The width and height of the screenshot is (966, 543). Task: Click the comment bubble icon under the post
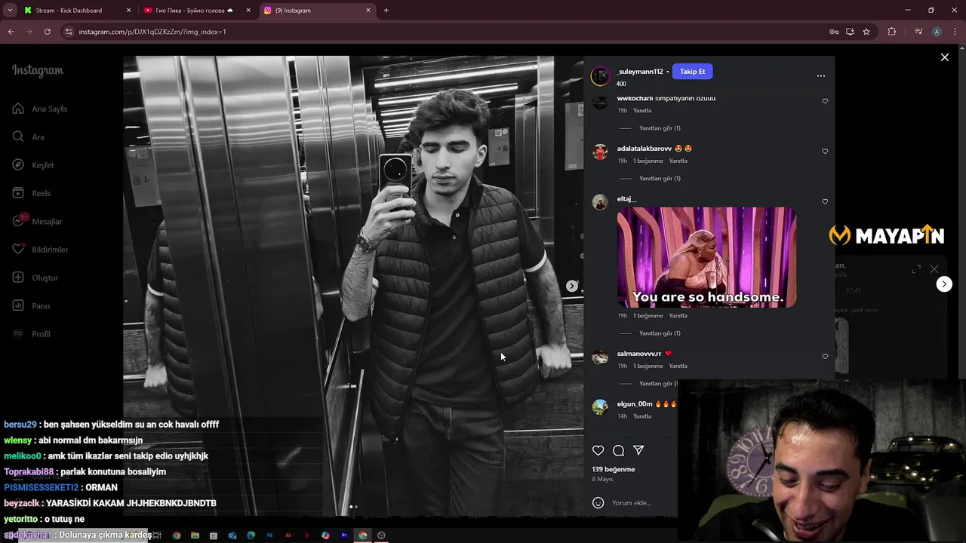tap(618, 450)
